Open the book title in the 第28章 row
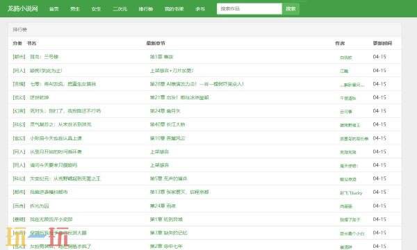417x250 pixels. coord(63,84)
